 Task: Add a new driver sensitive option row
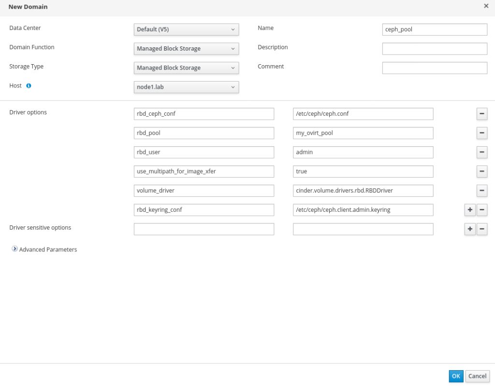(x=469, y=229)
